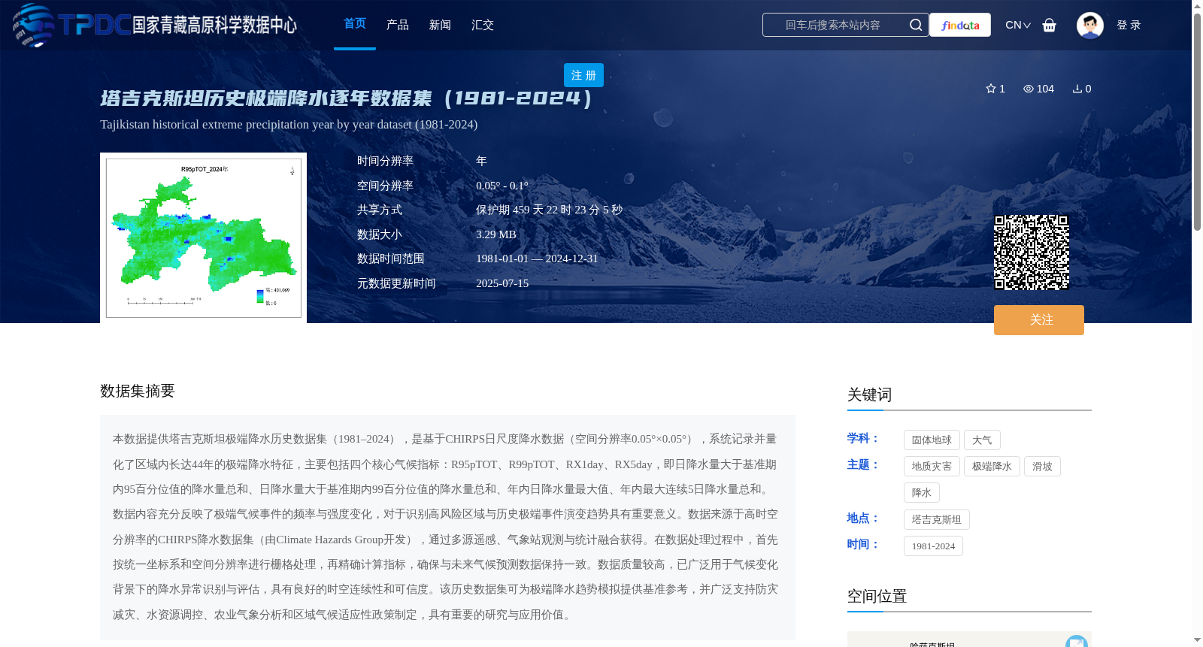Select the 地质灾害 theme tag
The width and height of the screenshot is (1203, 647).
pyautogui.click(x=932, y=467)
